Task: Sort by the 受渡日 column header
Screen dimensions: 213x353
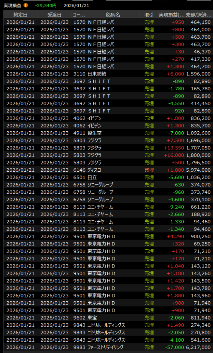Action: click(54, 14)
